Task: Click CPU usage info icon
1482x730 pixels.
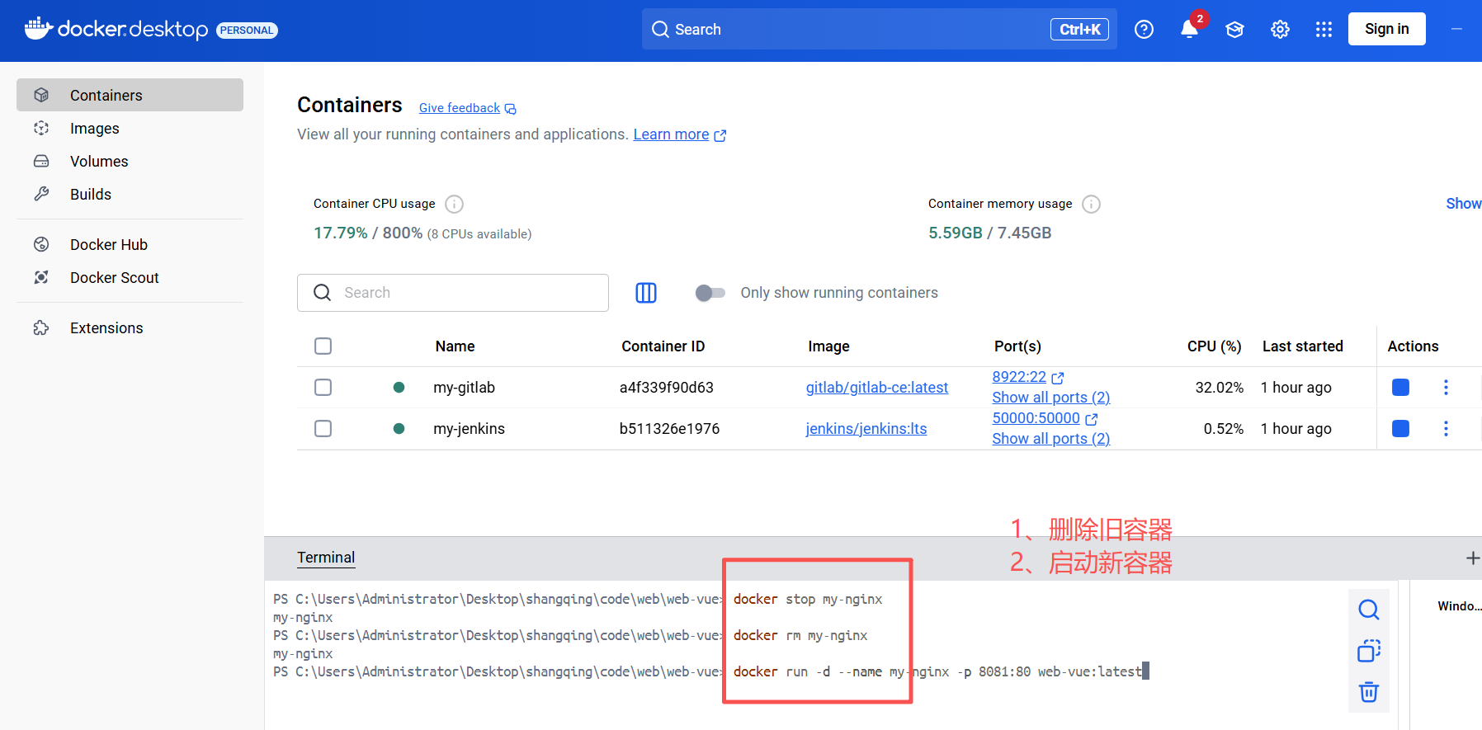Action: pyautogui.click(x=454, y=204)
